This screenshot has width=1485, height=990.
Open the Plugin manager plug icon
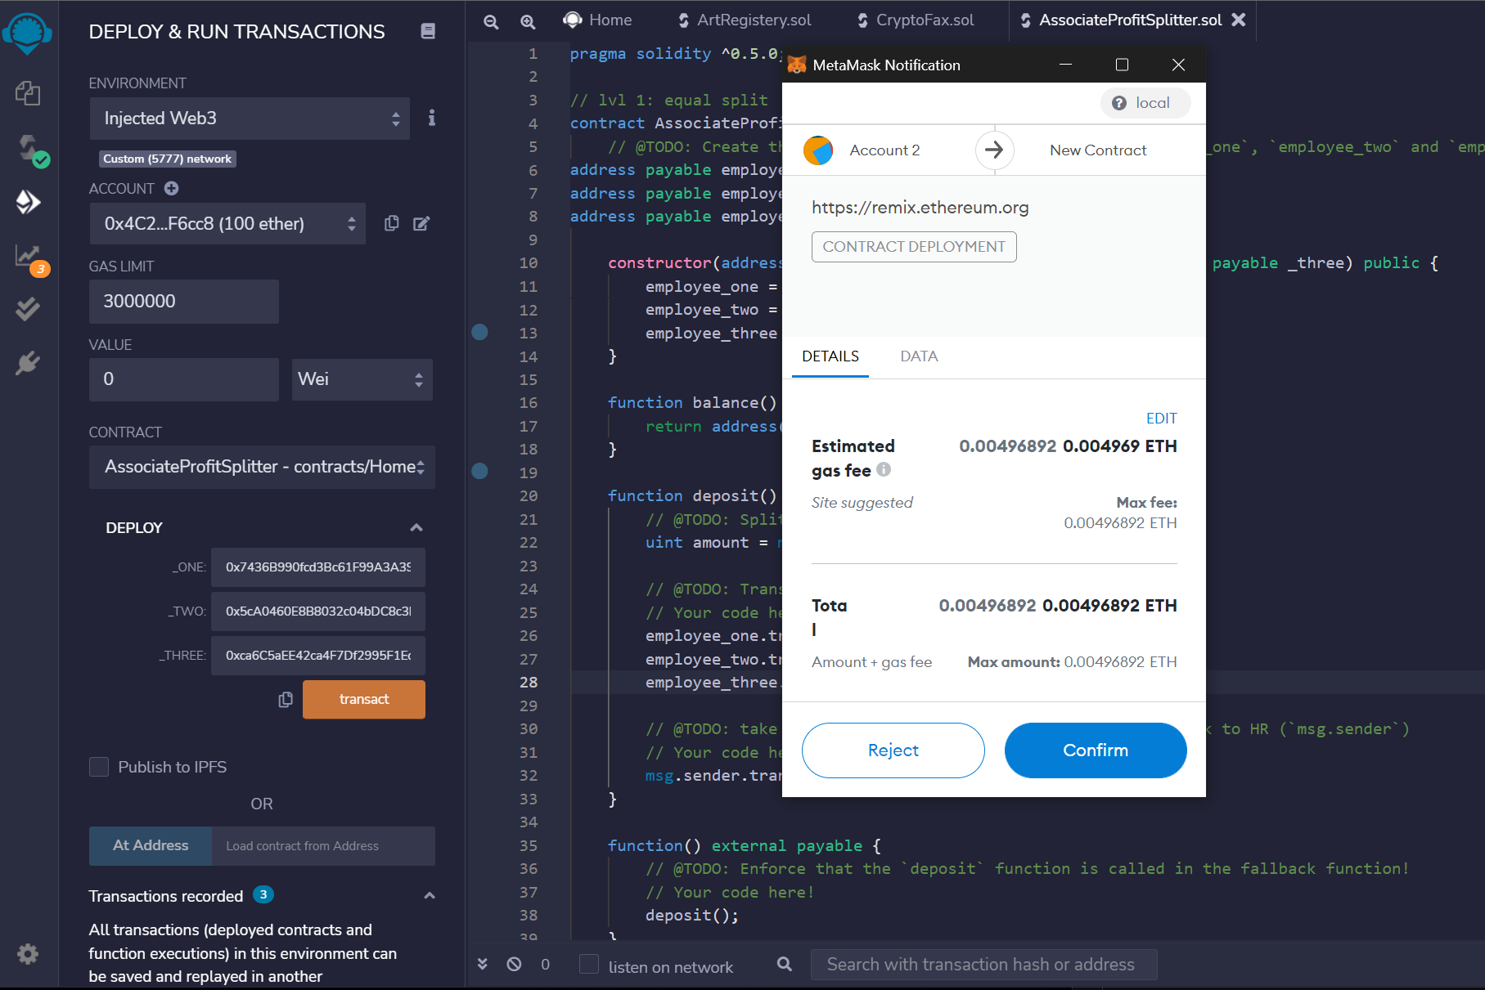[28, 362]
